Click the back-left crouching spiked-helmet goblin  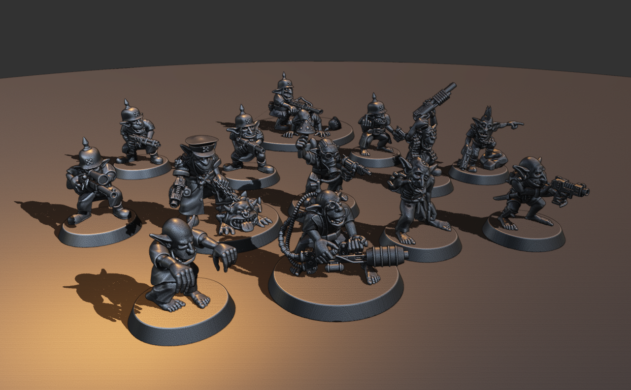[x=135, y=130]
